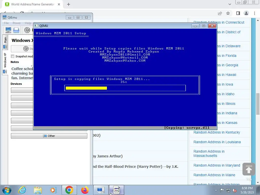Click the browser page vertical scrollbar thumb

(x=258, y=104)
